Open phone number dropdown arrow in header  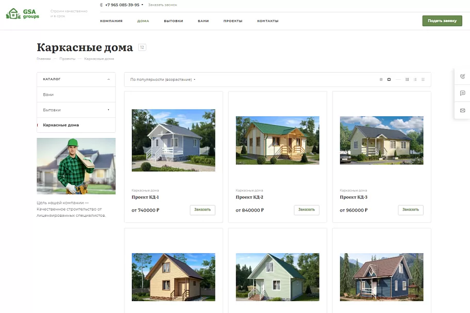[142, 5]
